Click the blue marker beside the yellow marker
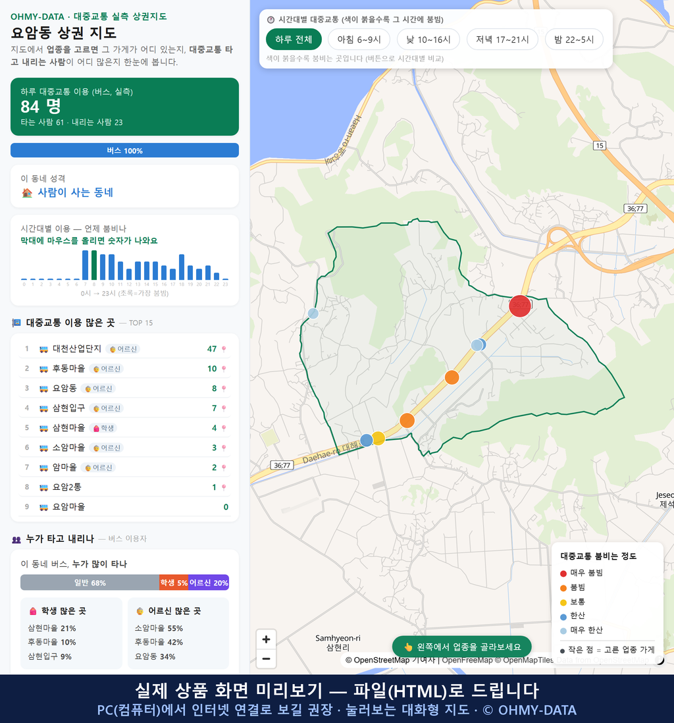 tap(367, 441)
